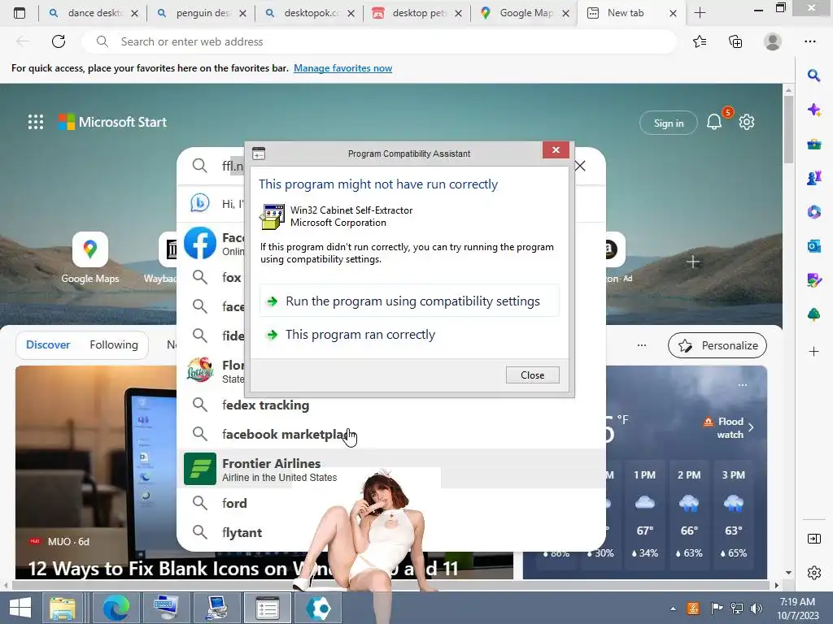Open sidebar Designer pencil icon
The image size is (833, 624).
pyautogui.click(x=813, y=280)
